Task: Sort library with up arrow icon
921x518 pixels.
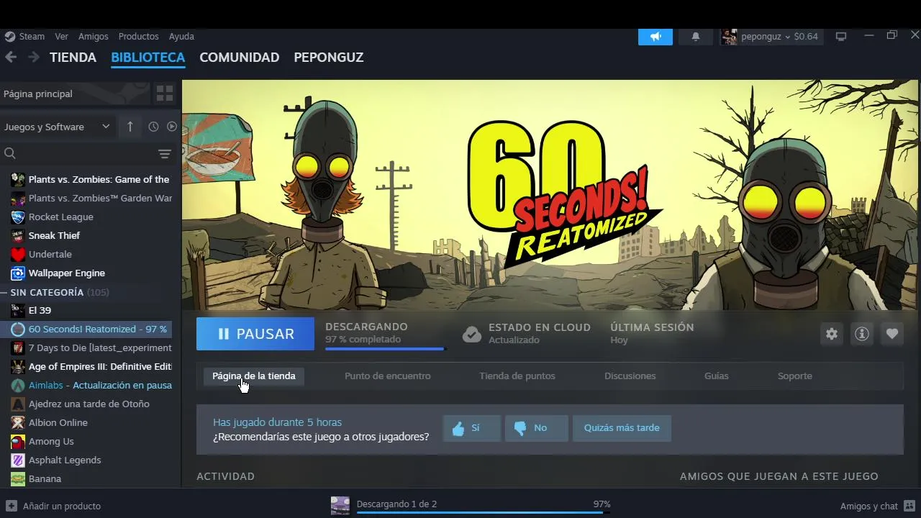Action: pos(130,127)
